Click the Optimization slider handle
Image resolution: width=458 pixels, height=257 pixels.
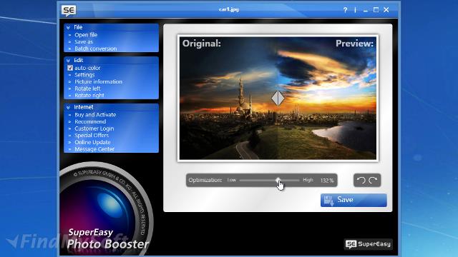[x=278, y=181]
